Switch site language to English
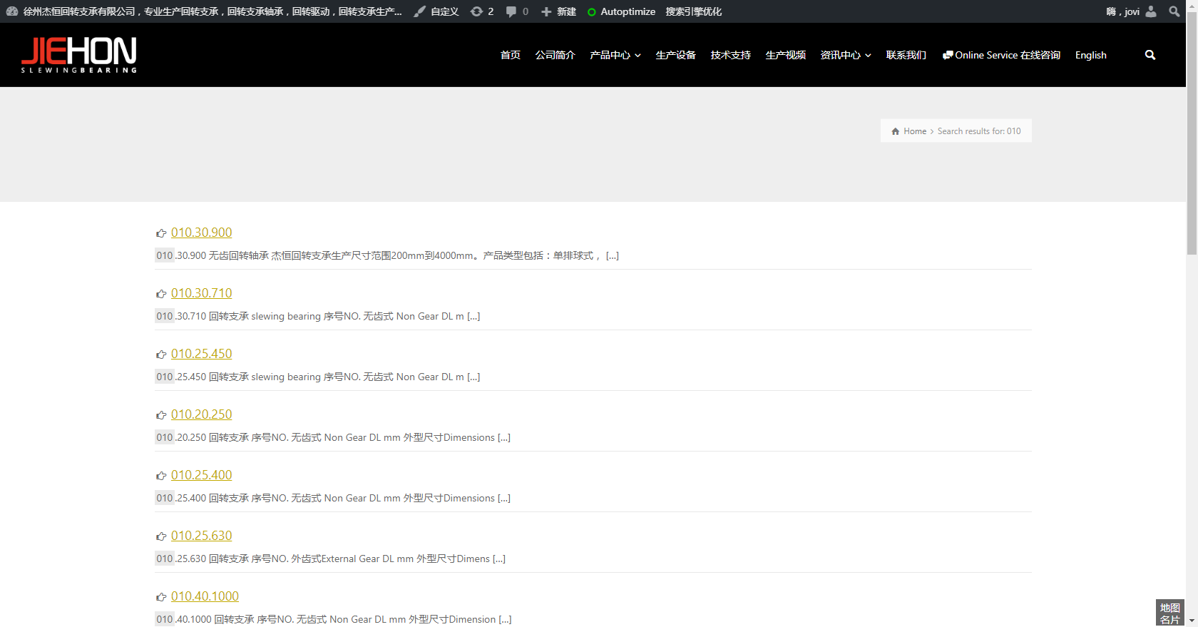 [1090, 55]
